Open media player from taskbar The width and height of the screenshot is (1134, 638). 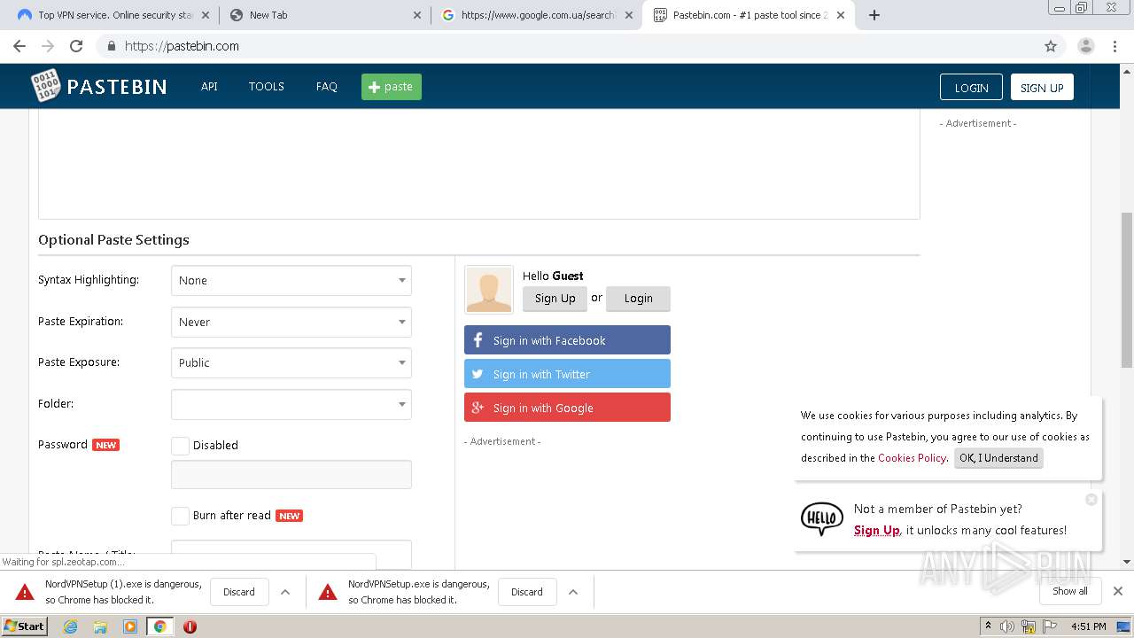tap(130, 626)
